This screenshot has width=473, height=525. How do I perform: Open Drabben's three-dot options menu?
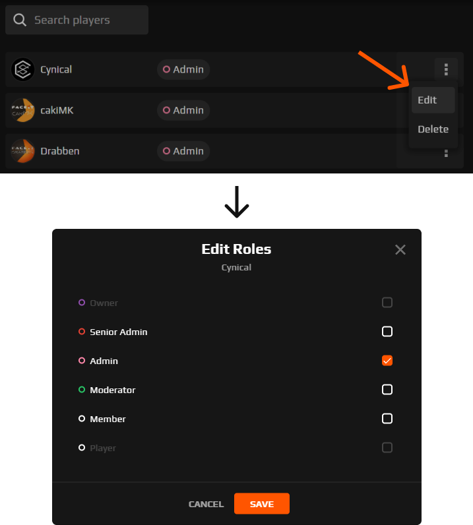(446, 154)
